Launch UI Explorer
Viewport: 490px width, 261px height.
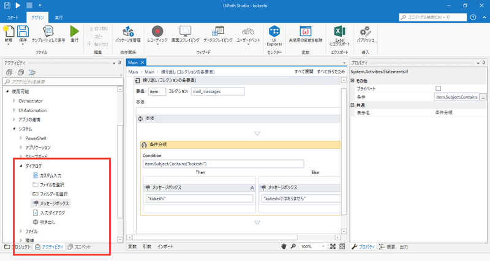tap(274, 36)
